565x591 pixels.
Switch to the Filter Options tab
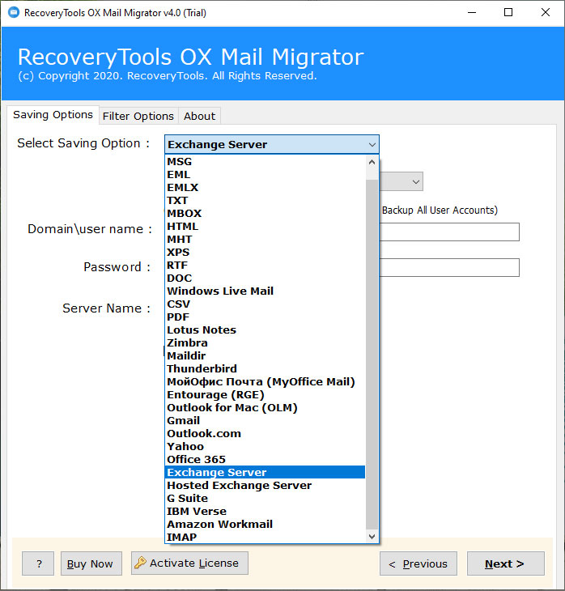[138, 116]
